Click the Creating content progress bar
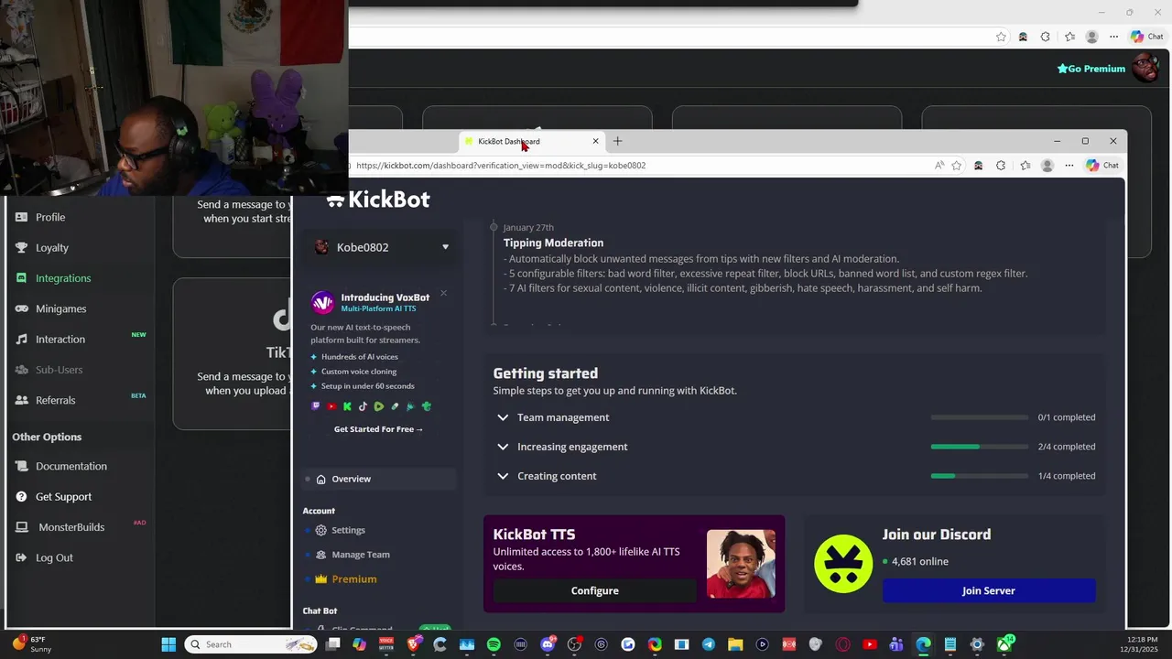The width and height of the screenshot is (1172, 659). coord(979,476)
